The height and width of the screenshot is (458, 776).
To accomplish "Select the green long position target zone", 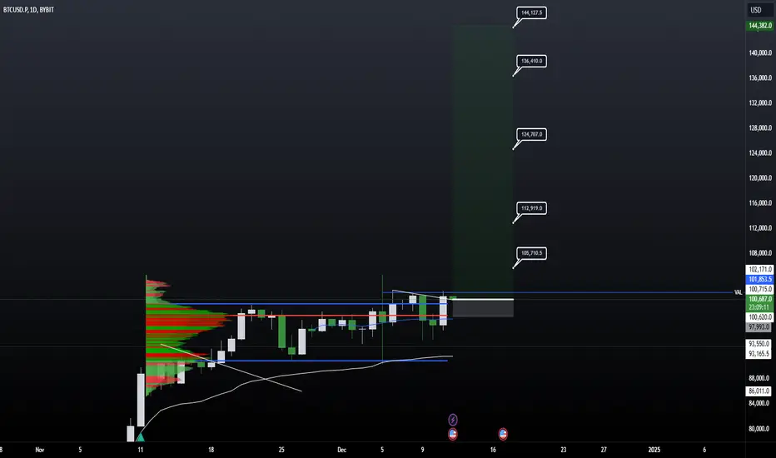I will 483,162.
